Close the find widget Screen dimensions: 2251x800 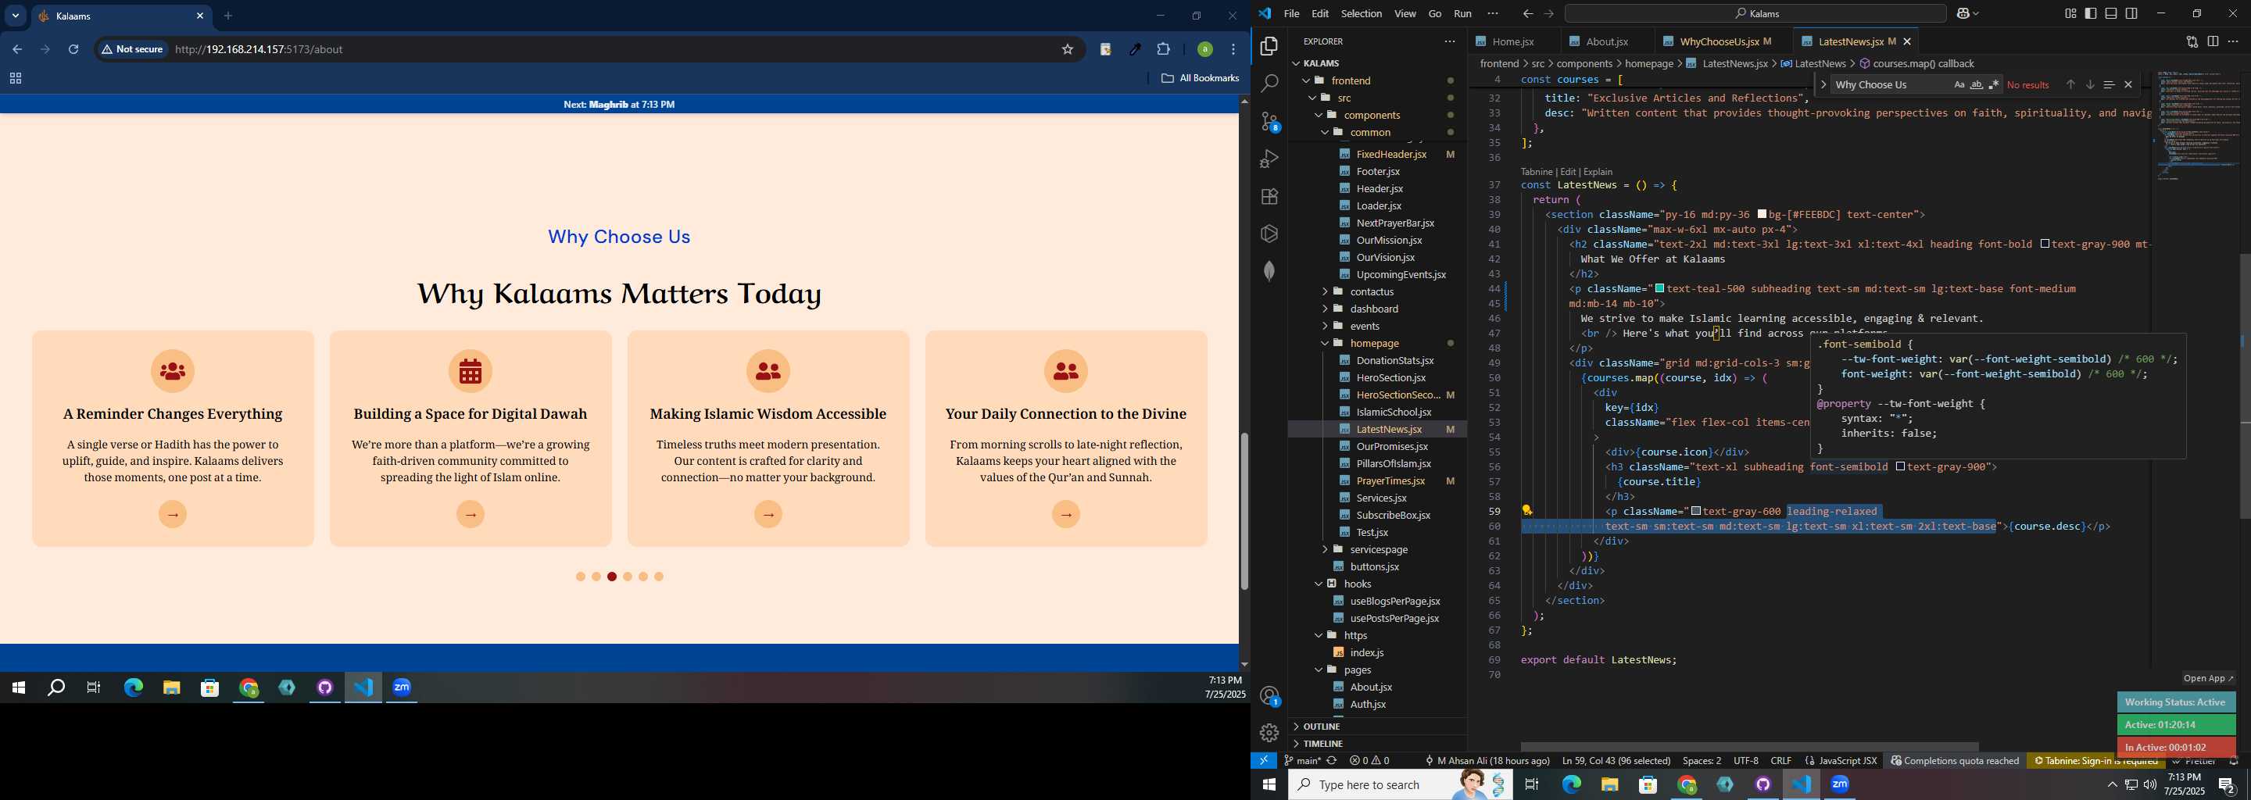pos(2128,84)
